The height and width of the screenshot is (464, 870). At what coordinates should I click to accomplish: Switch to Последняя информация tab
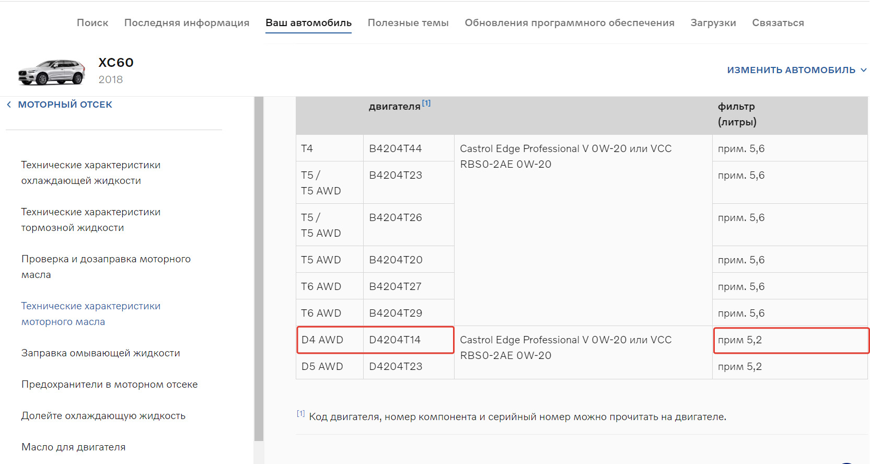click(x=187, y=23)
